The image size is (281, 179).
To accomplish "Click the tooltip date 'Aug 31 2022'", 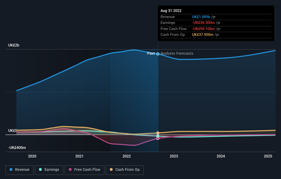I will (171, 11).
